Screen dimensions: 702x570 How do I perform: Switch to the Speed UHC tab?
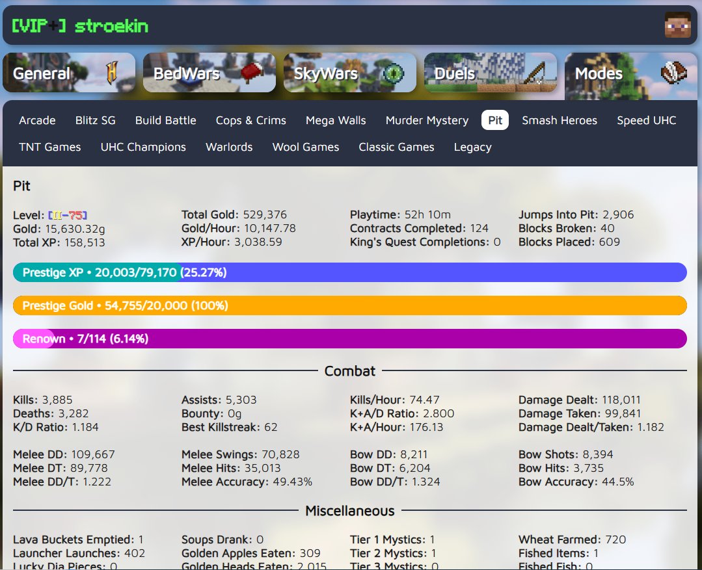click(647, 120)
